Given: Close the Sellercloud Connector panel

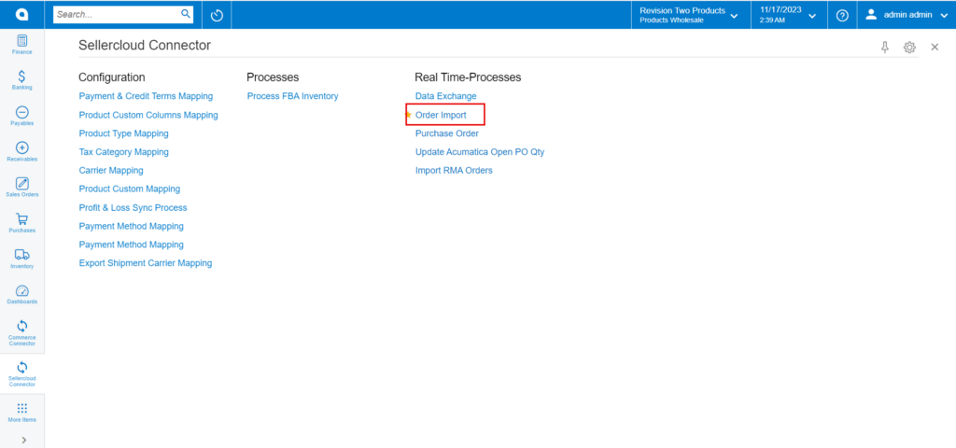Looking at the screenshot, I should 935,47.
